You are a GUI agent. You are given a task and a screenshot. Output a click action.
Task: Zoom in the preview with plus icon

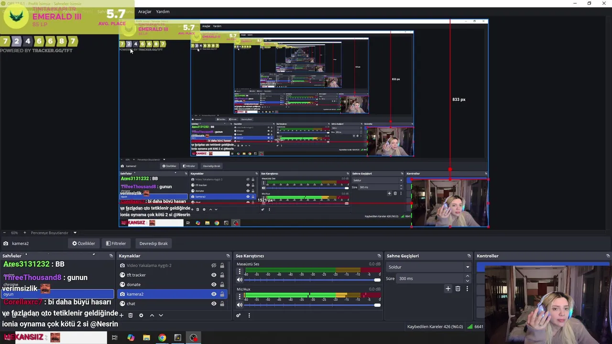point(25,233)
